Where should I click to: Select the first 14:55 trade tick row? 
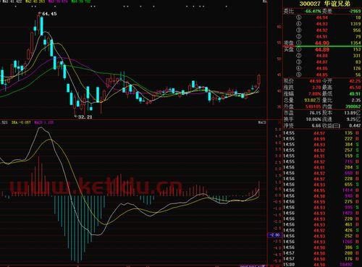click(x=322, y=133)
